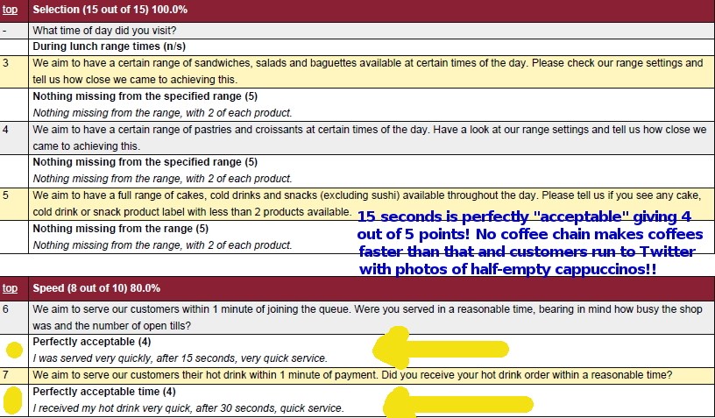Viewport: 715px width, 418px height.
Task: Click the yellow dot beside question 6 answer
Action: coord(14,350)
